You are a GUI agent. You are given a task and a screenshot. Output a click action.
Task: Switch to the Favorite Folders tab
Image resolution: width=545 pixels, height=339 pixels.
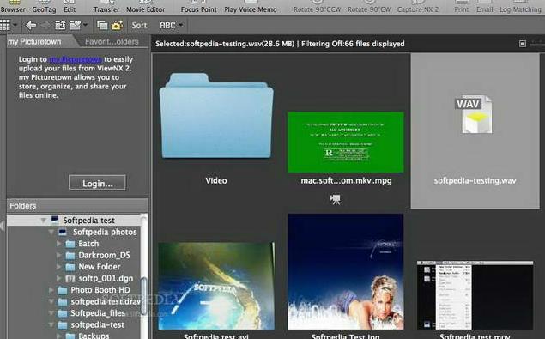pos(112,42)
